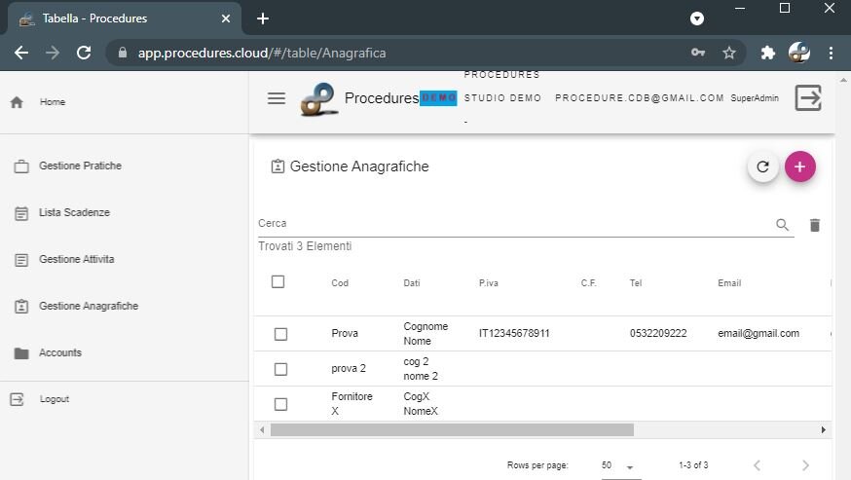Close the Tabella - Procedures tab
Image resolution: width=851 pixels, height=480 pixels.
point(226,19)
